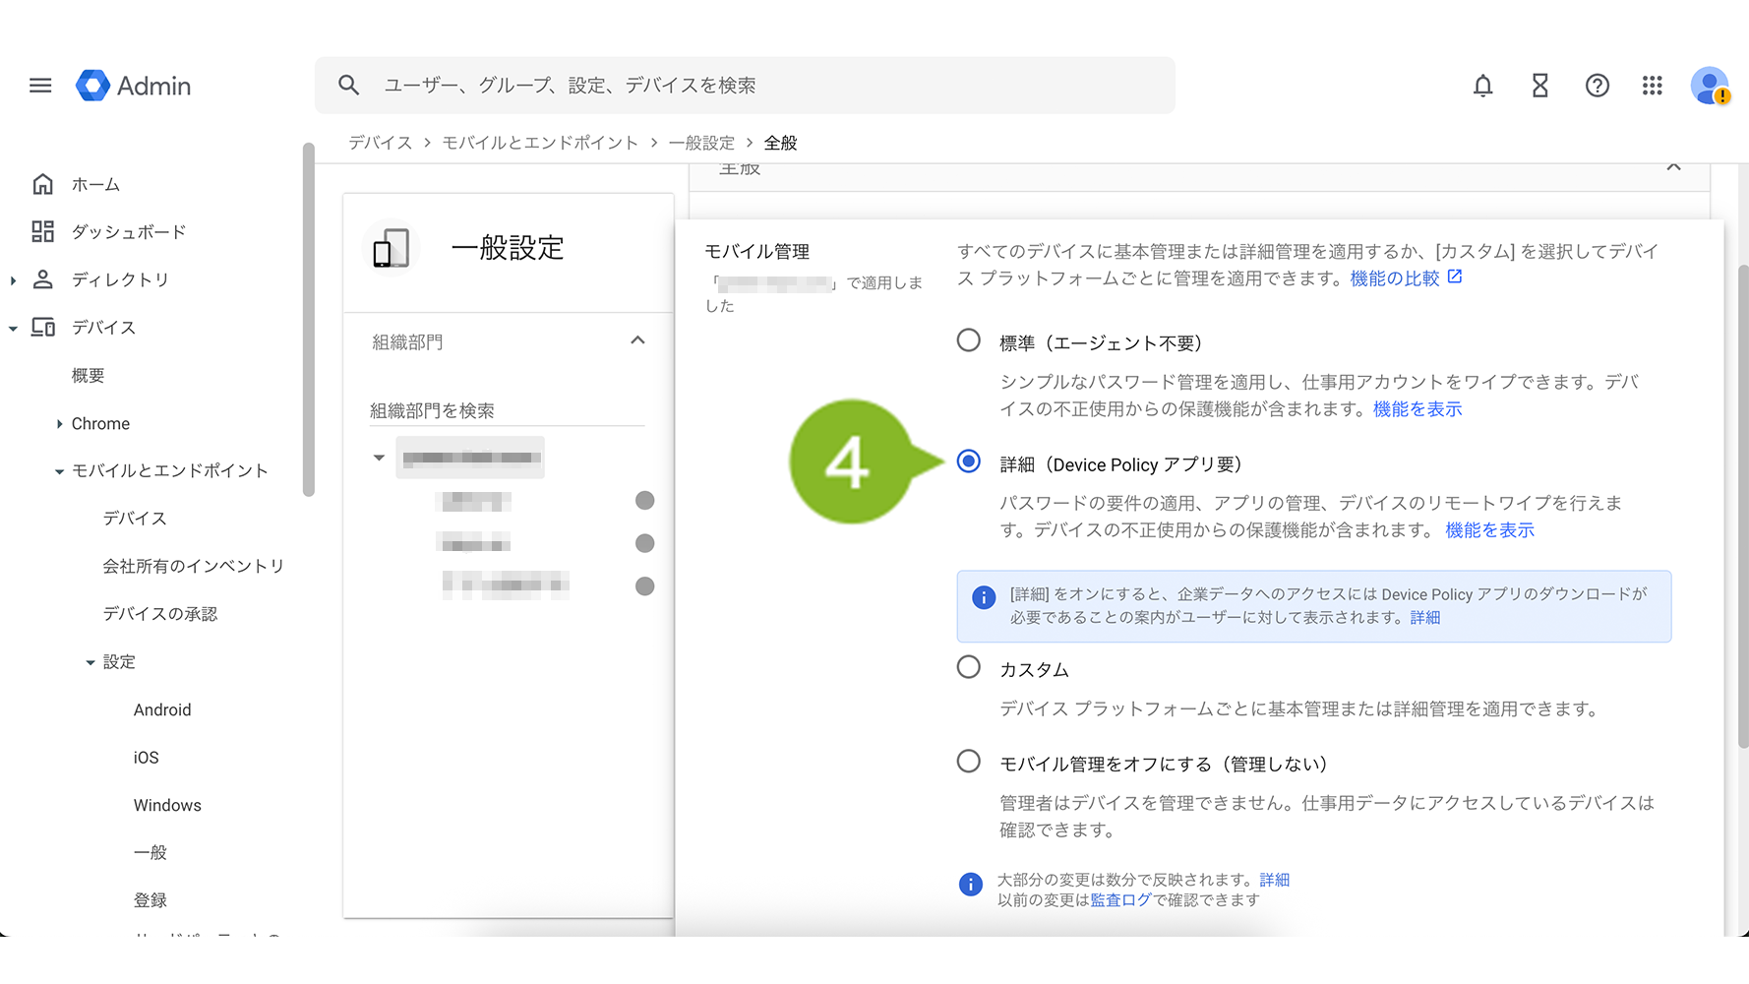Expand the Chrome submenu arrow
This screenshot has height=984, width=1749.
point(60,424)
